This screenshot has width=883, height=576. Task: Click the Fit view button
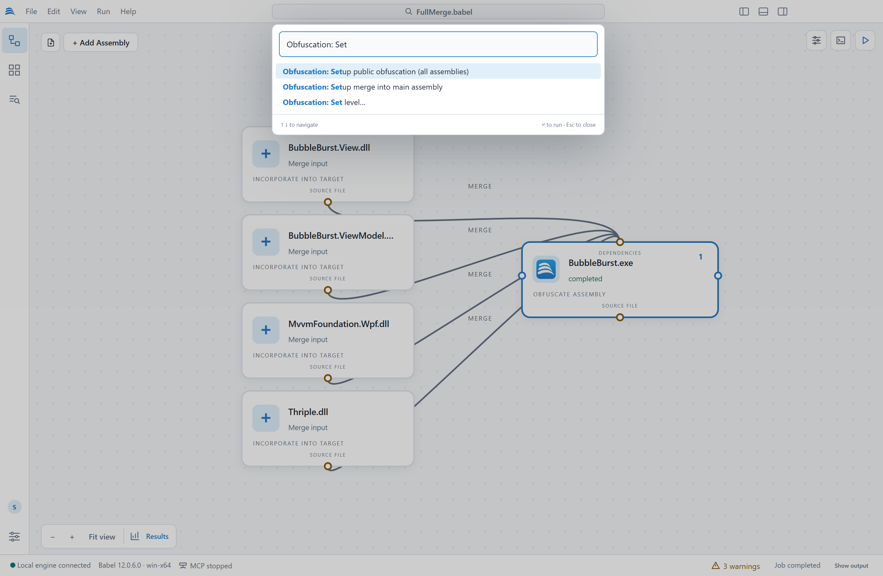(x=102, y=537)
